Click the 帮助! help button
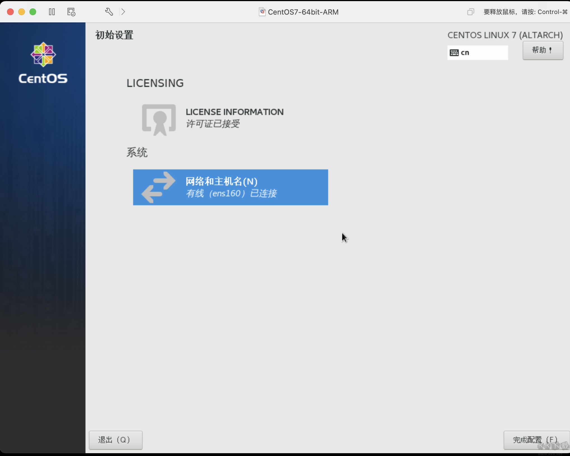Image resolution: width=570 pixels, height=456 pixels. (x=543, y=50)
